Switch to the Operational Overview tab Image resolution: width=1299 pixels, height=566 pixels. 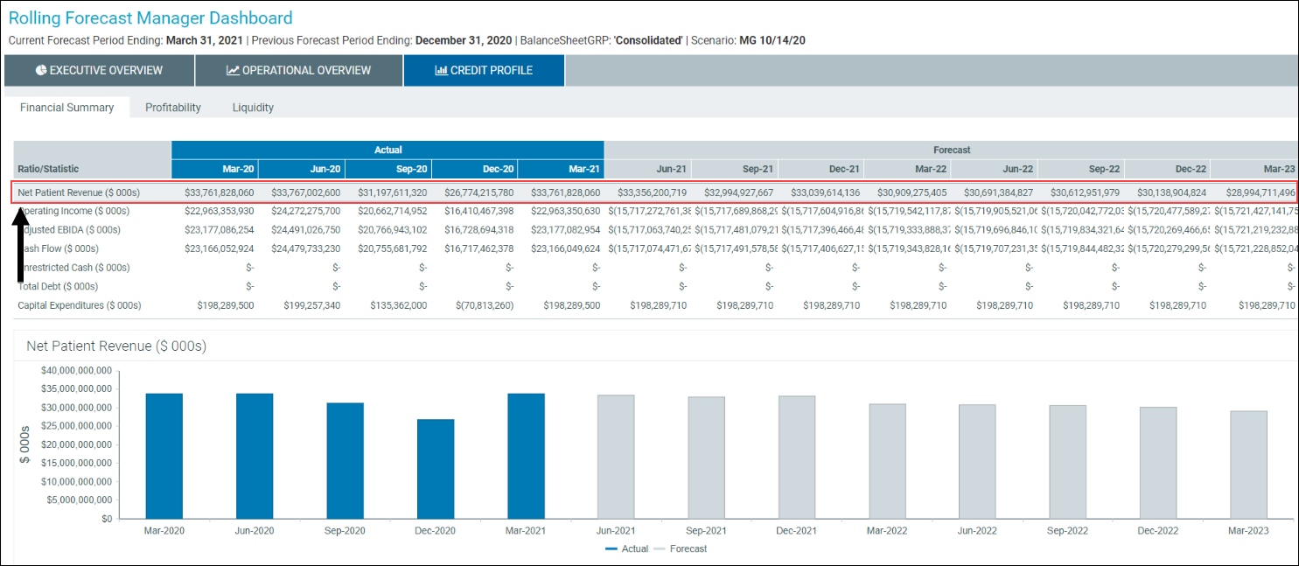(x=298, y=71)
